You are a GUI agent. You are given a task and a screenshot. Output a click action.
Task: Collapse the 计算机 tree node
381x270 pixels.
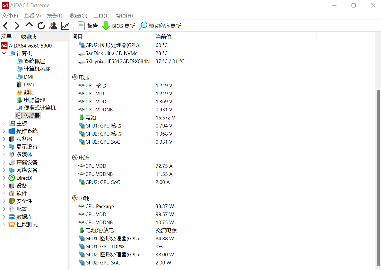[4, 53]
